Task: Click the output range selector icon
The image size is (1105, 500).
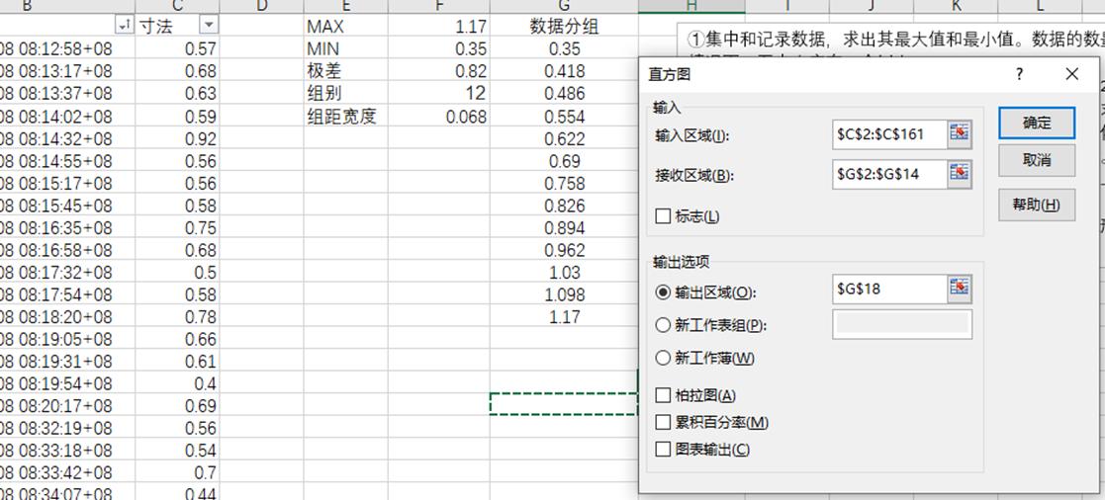Action: click(x=960, y=288)
